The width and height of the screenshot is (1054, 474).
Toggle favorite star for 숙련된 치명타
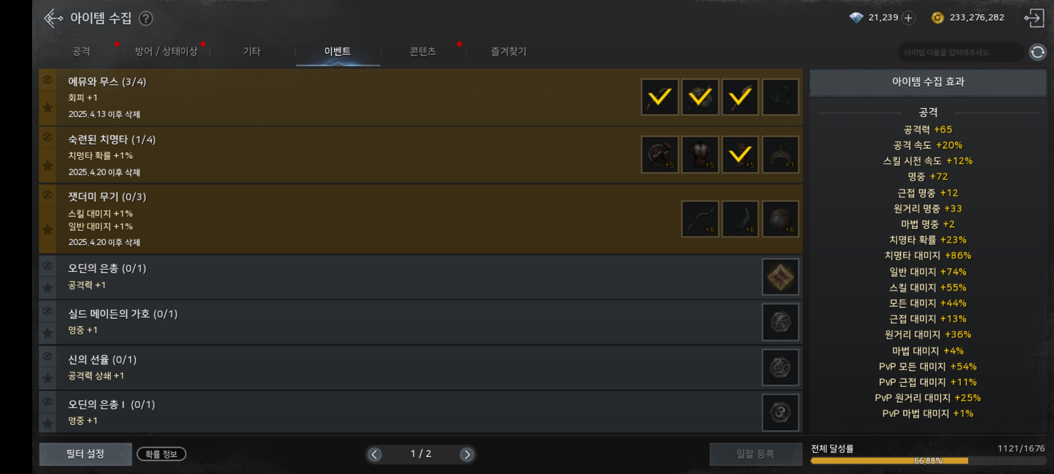click(47, 165)
